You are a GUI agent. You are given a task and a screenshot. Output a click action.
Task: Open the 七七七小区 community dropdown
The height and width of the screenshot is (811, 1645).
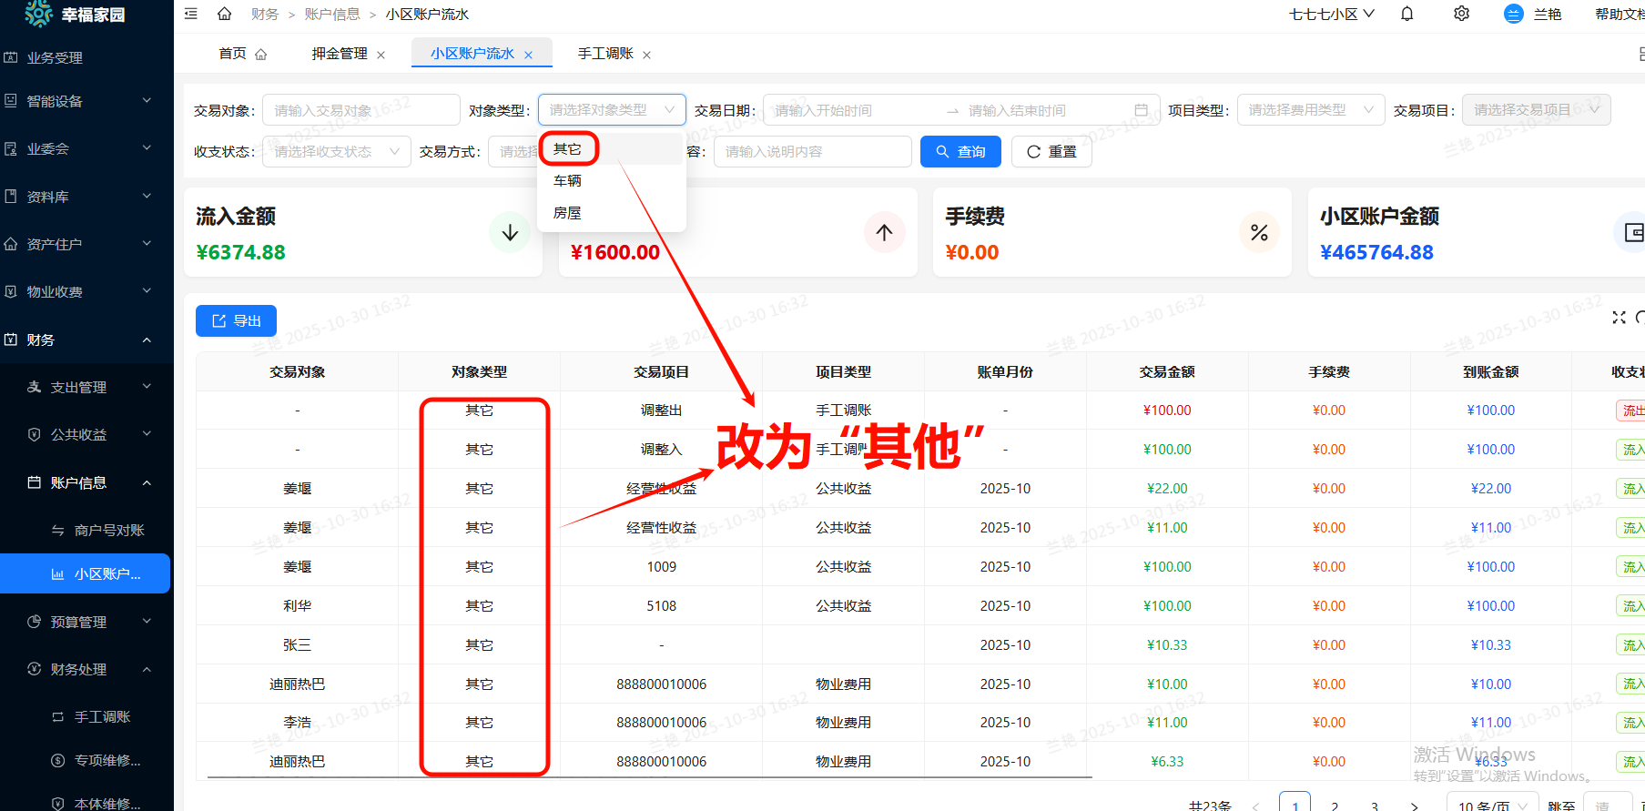(x=1331, y=14)
